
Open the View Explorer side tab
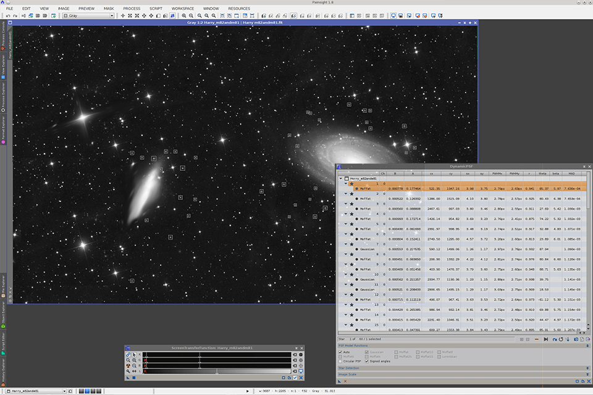[x=3, y=67]
